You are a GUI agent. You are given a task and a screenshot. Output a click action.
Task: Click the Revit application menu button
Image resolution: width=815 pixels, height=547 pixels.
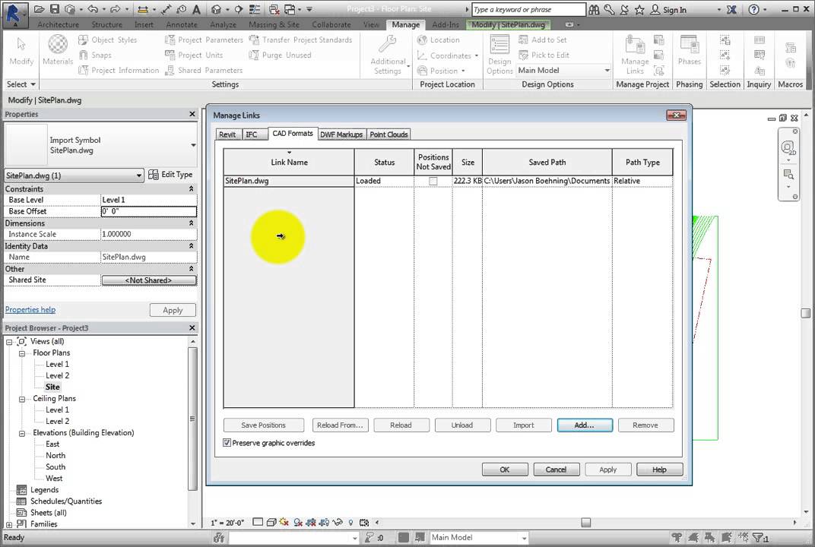coord(14,14)
